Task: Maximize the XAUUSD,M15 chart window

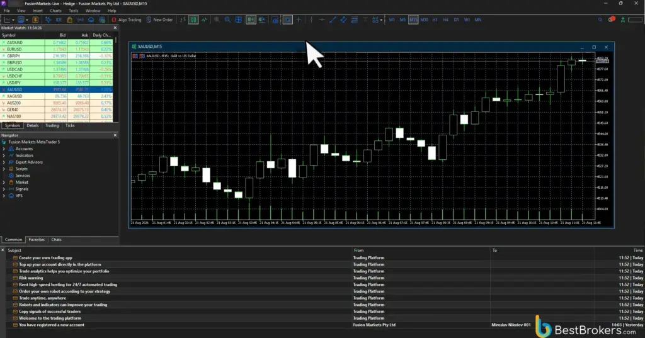Action: (594, 47)
